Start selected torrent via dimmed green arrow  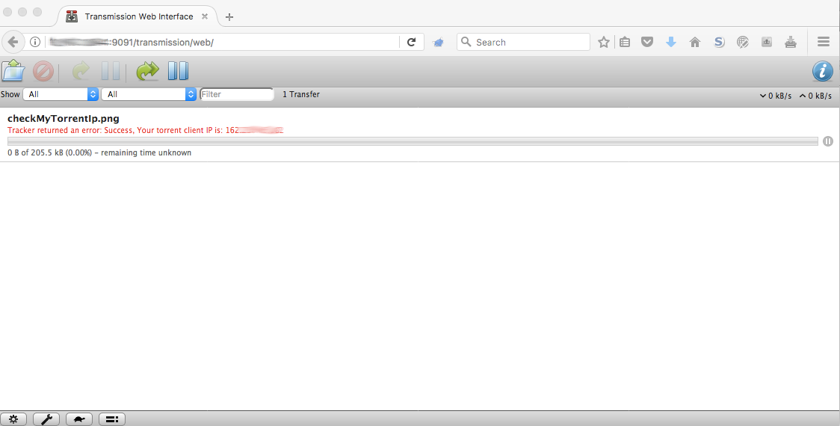tap(81, 71)
